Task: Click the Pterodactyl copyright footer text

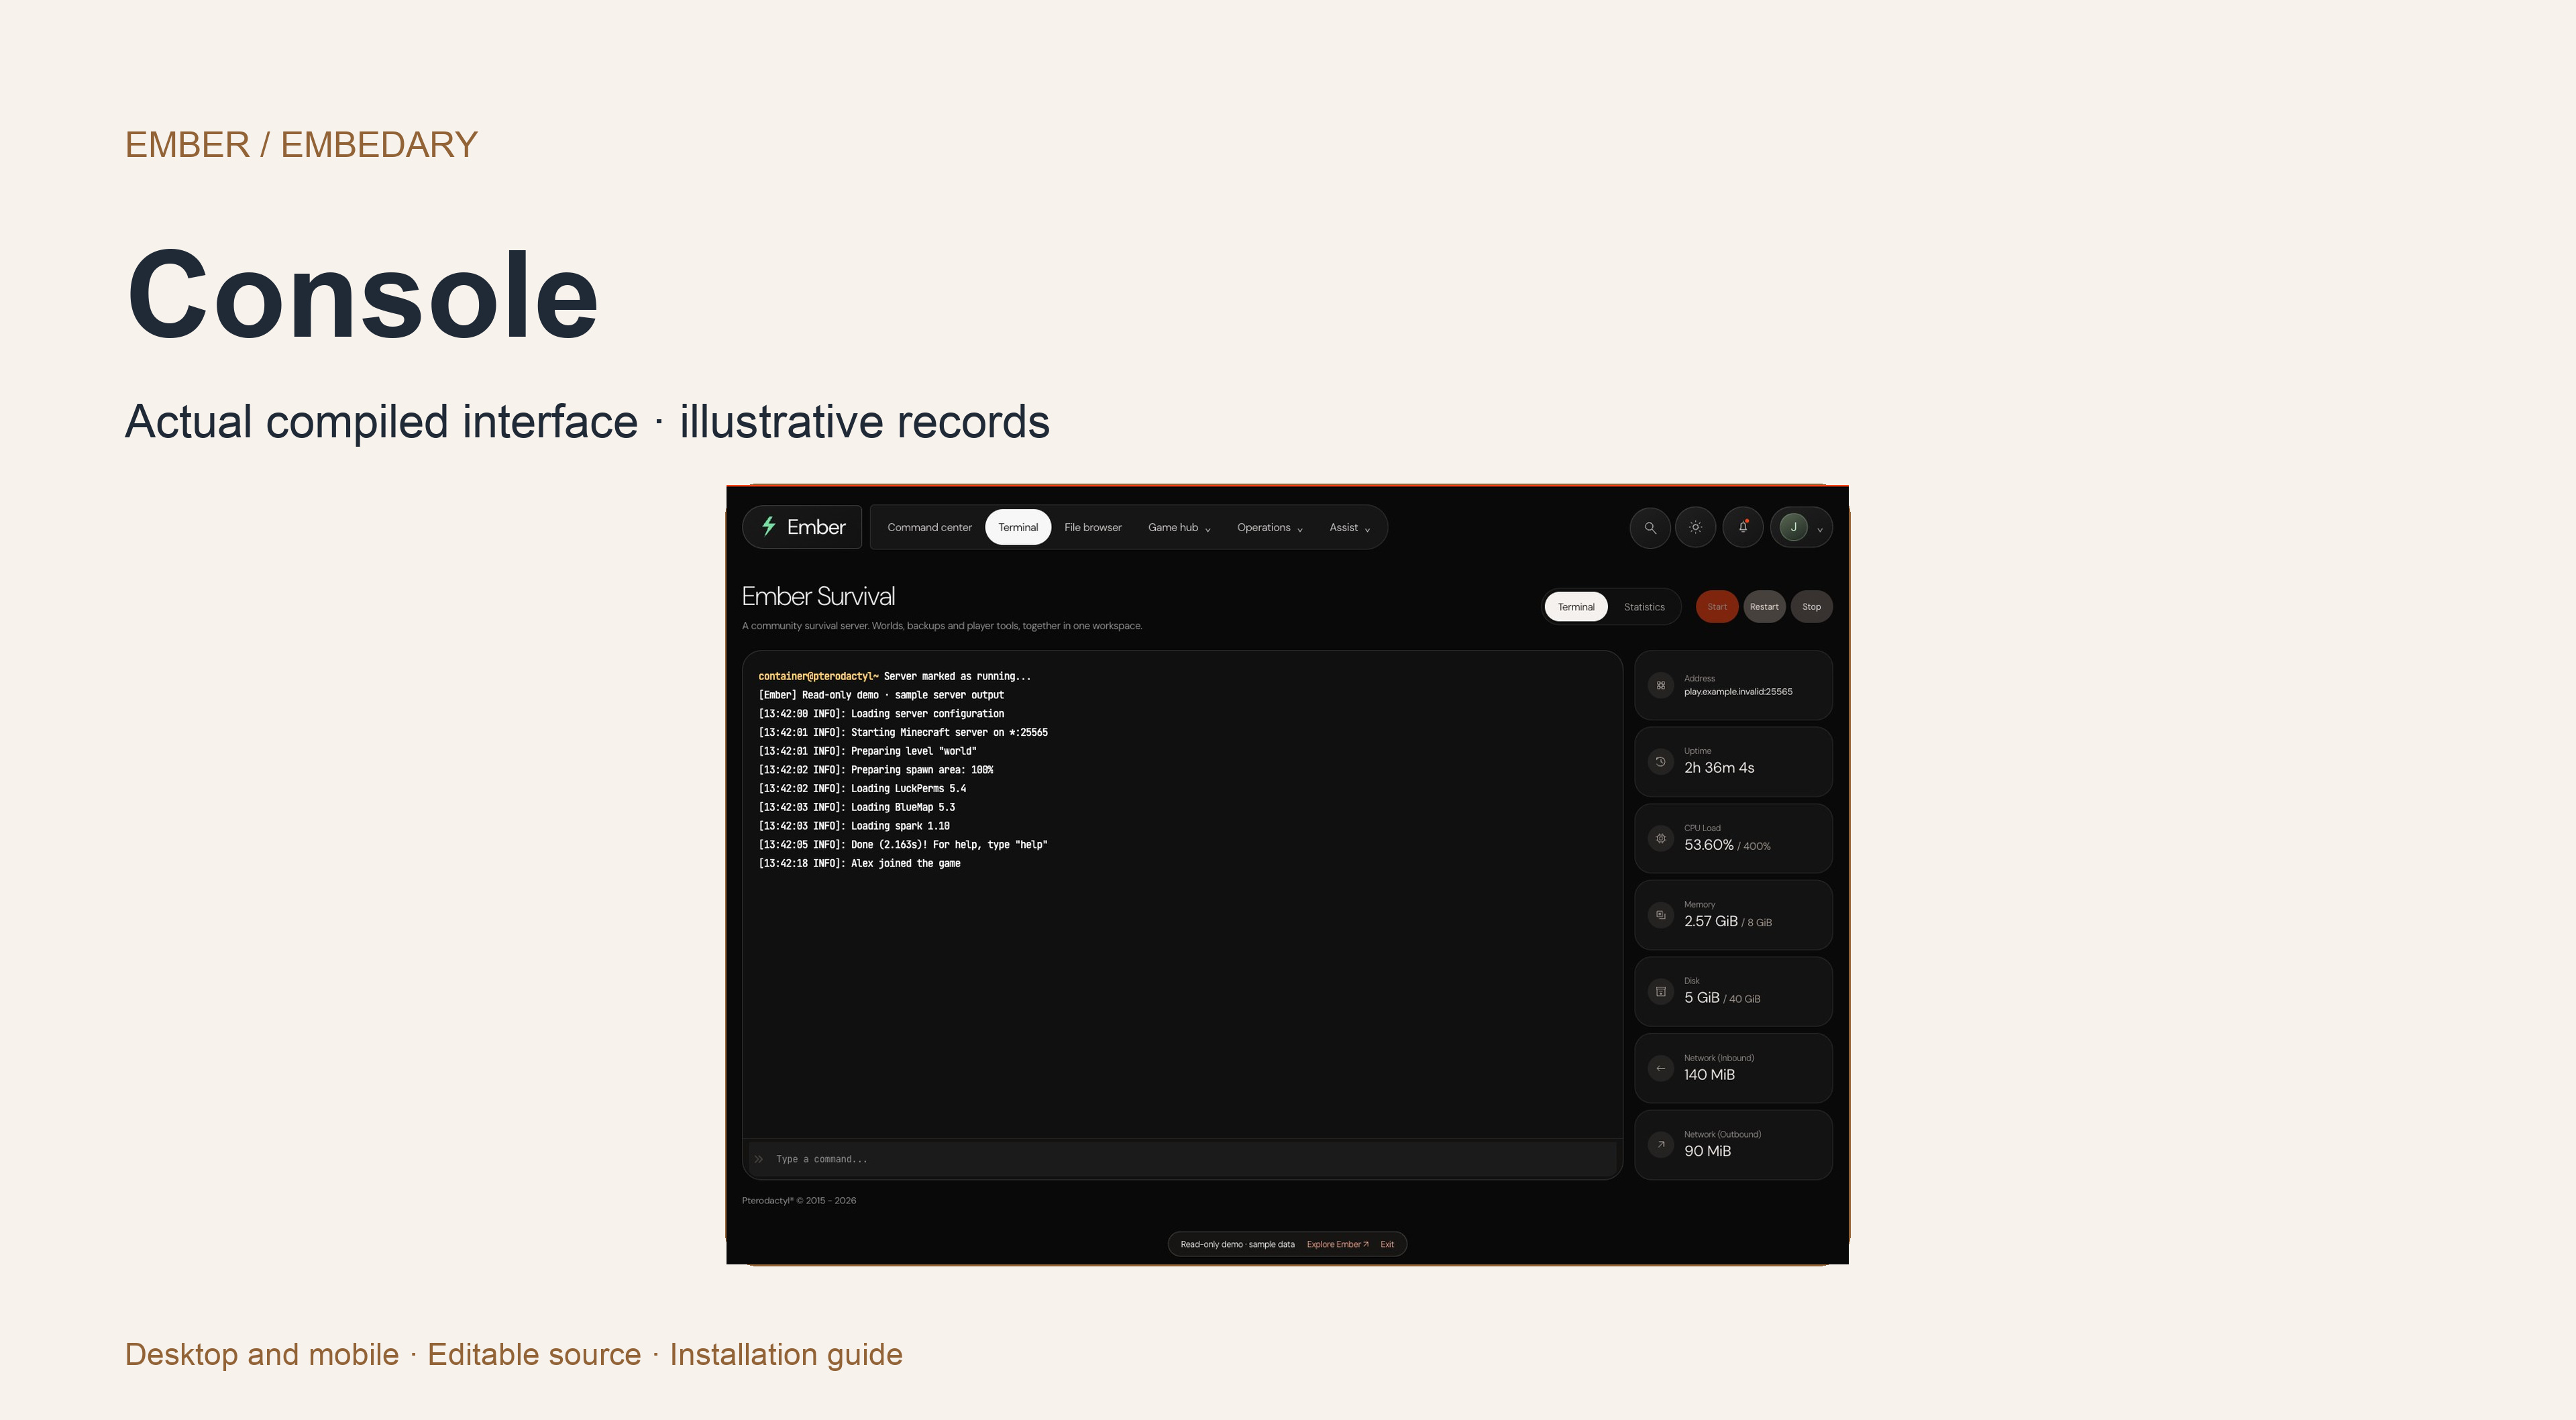Action: coord(798,1200)
